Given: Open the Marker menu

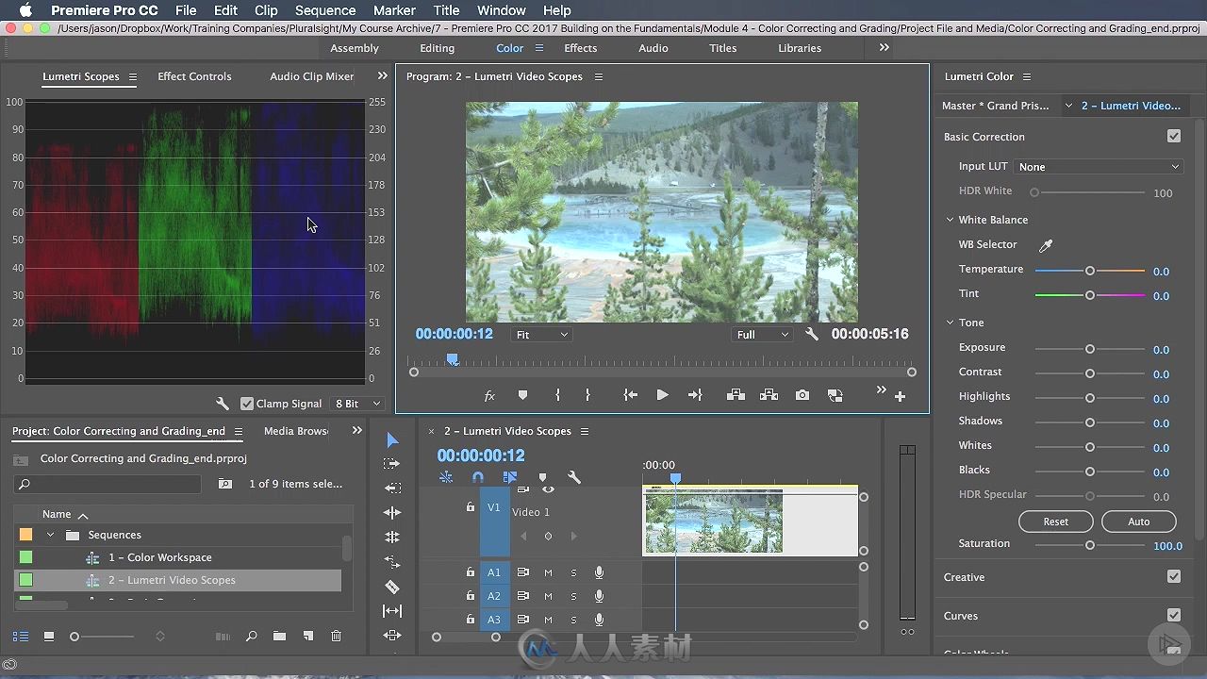Looking at the screenshot, I should pyautogui.click(x=394, y=10).
